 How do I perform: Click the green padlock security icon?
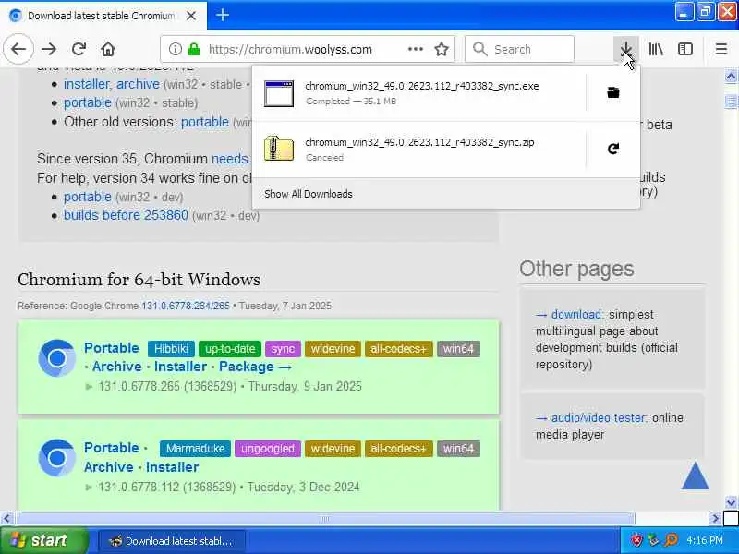point(194,49)
